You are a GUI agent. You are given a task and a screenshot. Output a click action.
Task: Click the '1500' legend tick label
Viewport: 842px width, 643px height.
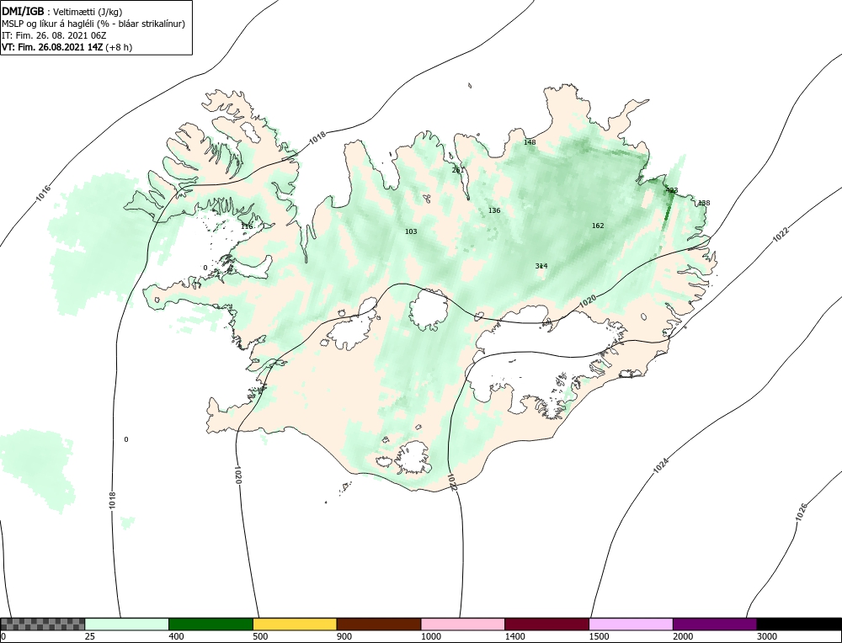click(x=599, y=636)
